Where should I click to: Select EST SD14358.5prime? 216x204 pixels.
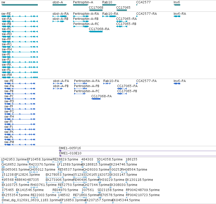point(109,159)
